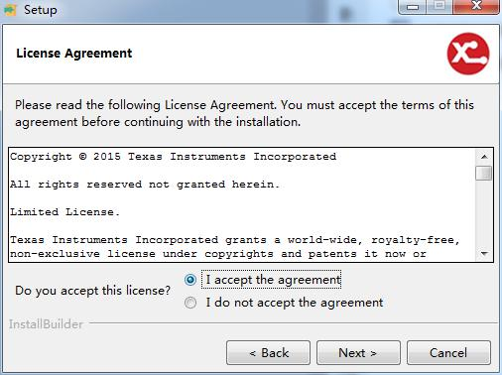Click the "I do not accept the agreement" label
Screen dimensions: 502x375
(x=295, y=303)
